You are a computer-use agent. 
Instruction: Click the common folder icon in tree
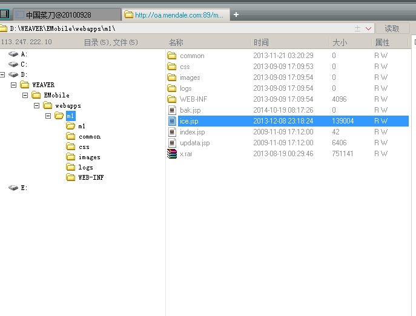click(x=71, y=136)
